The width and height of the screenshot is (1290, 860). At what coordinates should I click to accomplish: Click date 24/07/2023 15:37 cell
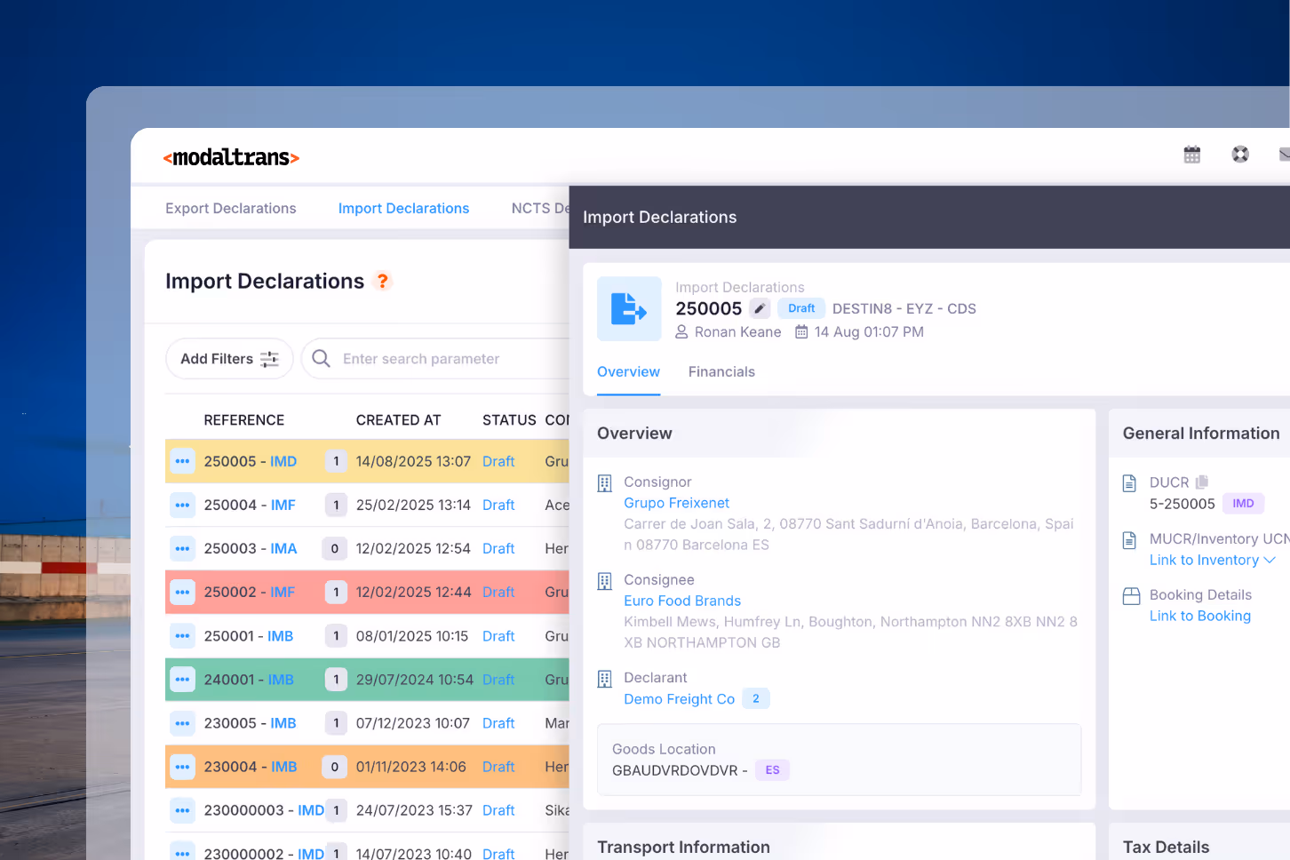413,810
